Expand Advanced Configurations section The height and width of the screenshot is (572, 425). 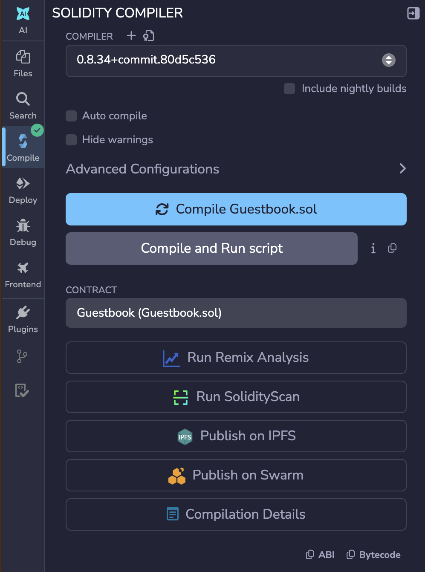(x=236, y=169)
